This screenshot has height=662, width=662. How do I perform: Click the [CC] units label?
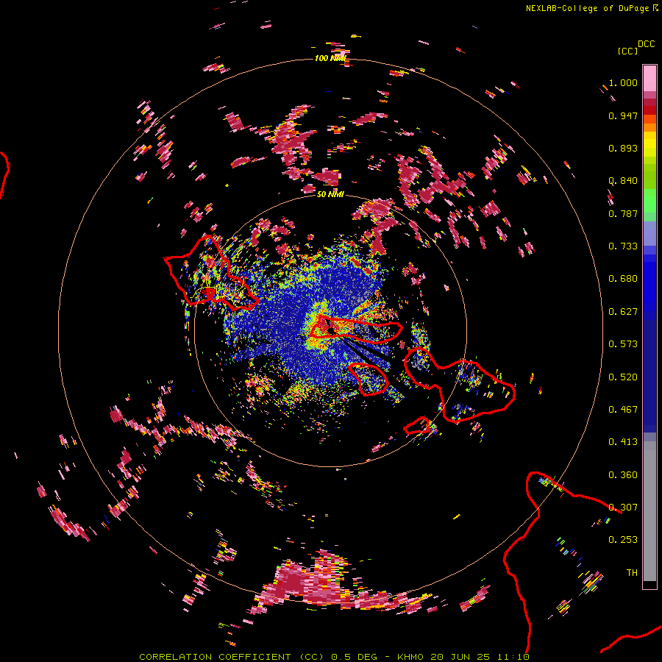(x=628, y=51)
